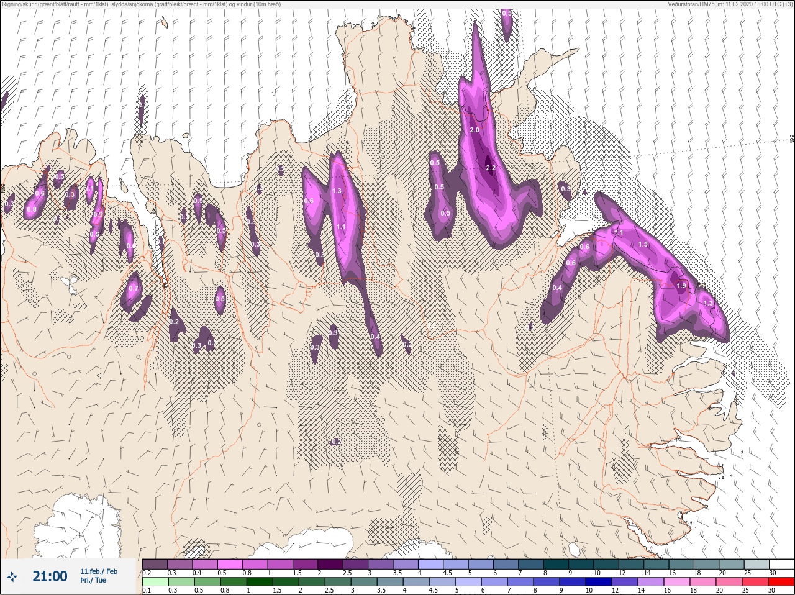795x595 pixels.
Task: Click the 1.5 value in eastern band
Action: click(x=643, y=244)
